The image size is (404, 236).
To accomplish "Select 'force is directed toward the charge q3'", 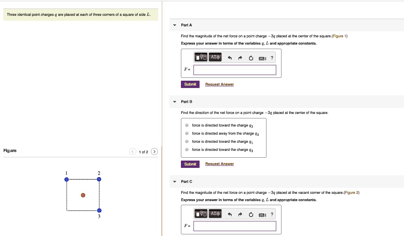I will (x=187, y=150).
